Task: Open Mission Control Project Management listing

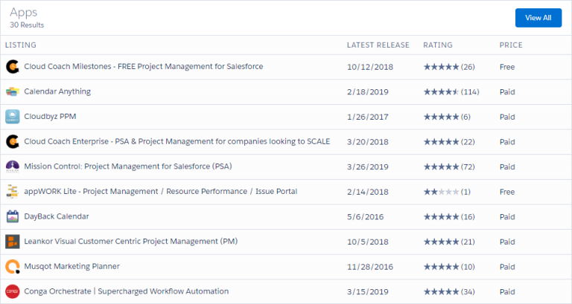Action: [x=128, y=166]
